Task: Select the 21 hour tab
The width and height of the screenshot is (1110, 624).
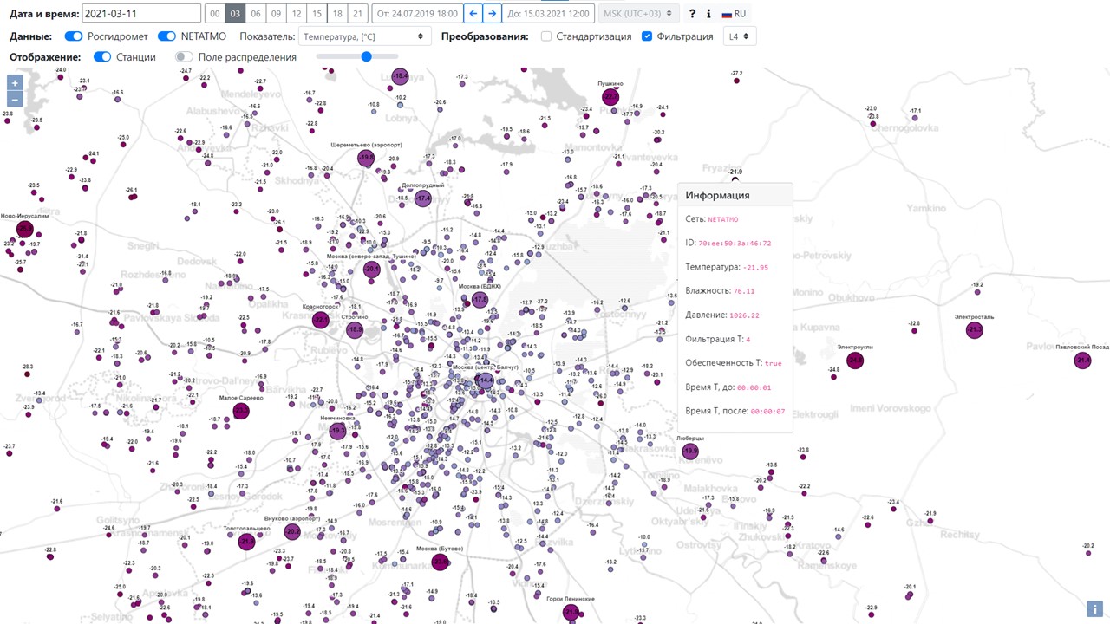Action: point(356,14)
